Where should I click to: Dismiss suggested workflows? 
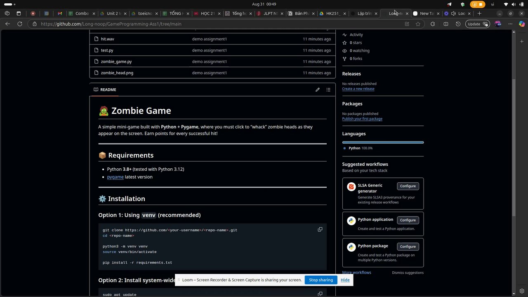[408, 273]
